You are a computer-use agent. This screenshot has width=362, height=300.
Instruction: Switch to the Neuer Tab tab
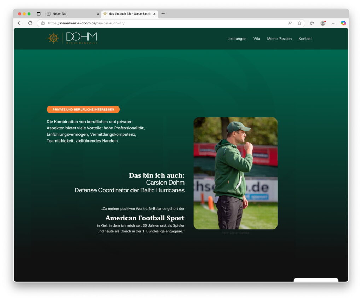click(71, 14)
